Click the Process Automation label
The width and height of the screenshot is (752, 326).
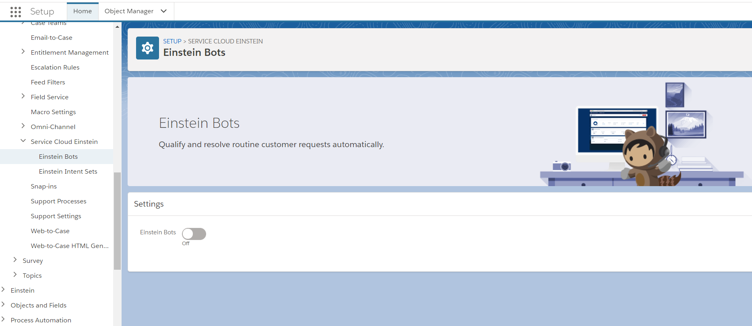41,320
